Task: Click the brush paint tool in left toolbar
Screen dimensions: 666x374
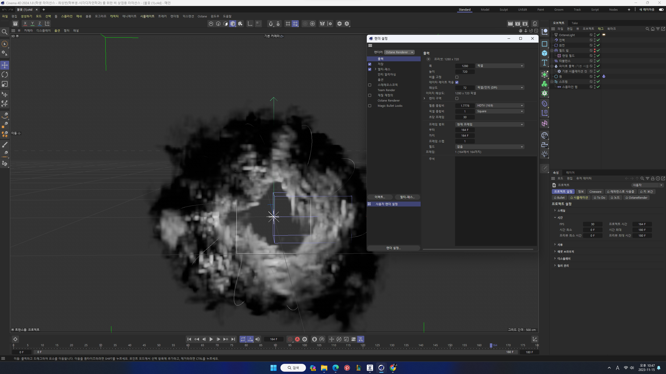Action: tap(5, 145)
